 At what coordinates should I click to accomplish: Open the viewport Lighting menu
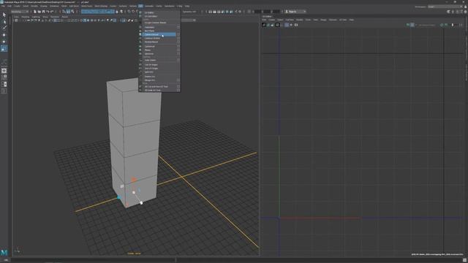36,17
